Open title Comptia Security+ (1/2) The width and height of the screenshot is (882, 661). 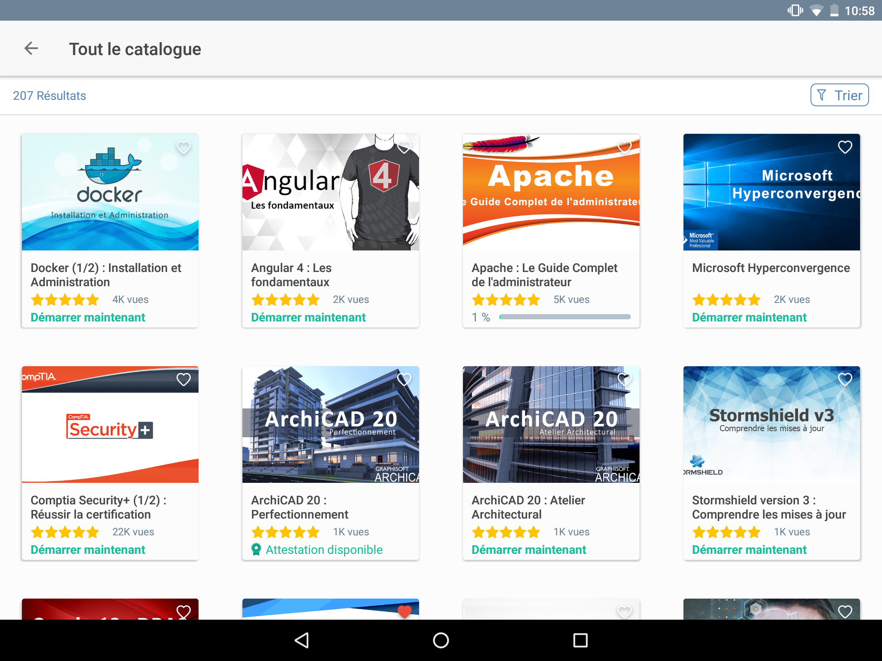(99, 507)
